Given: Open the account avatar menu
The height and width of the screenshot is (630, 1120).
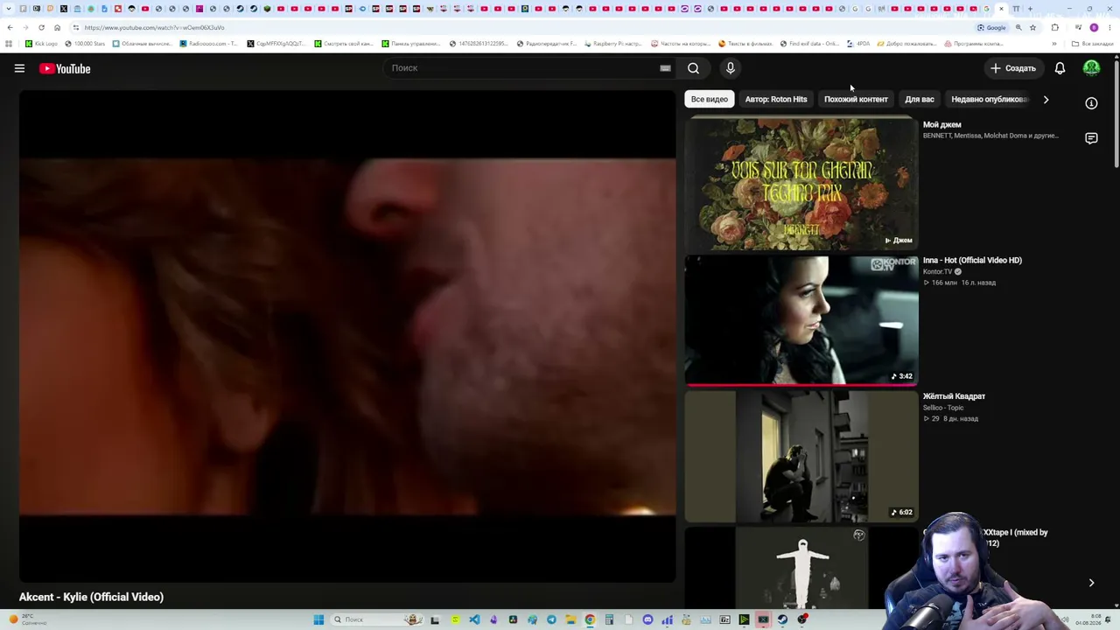Looking at the screenshot, I should [1091, 68].
